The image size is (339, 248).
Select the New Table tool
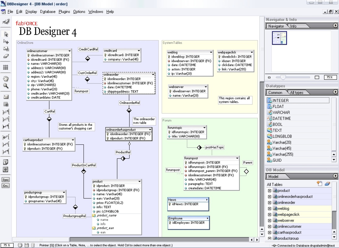6,104
